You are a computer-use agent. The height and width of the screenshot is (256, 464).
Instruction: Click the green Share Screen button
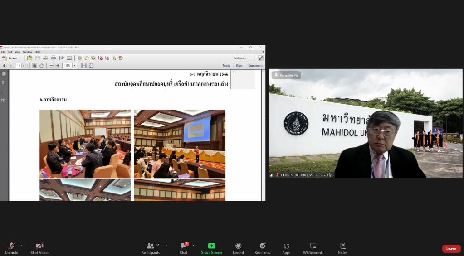(x=211, y=249)
